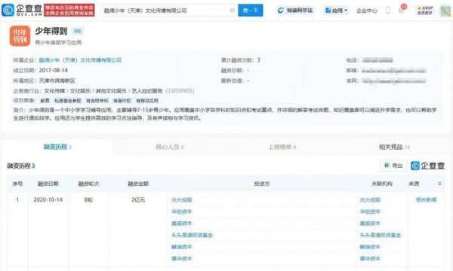
Task: Select the 私募基金参股 project tag
Action: tap(68, 101)
